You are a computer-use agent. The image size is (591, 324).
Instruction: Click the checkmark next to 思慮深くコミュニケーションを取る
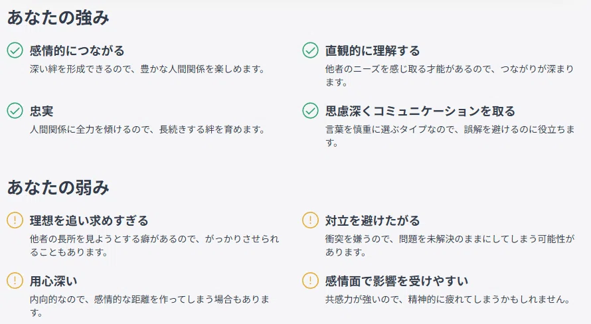(x=311, y=110)
